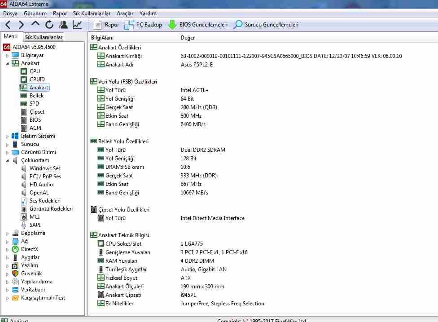Open the graph chart toolbar icon

point(78,25)
